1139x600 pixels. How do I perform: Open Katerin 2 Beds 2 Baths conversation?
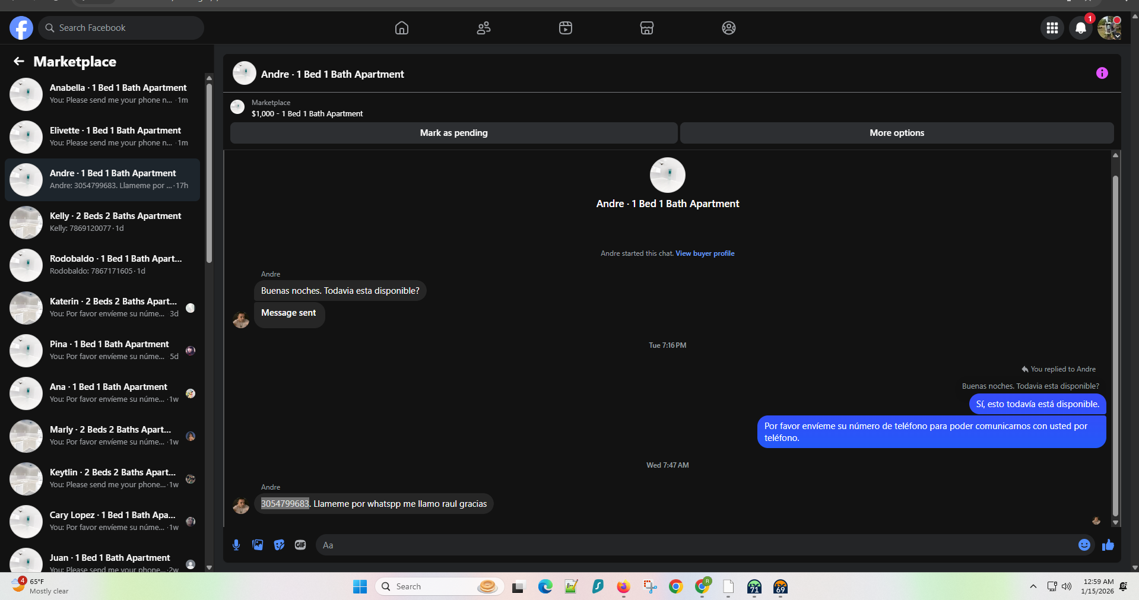coord(102,308)
